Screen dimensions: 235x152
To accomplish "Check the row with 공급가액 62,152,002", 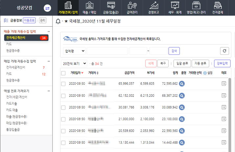I will coord(63,96).
